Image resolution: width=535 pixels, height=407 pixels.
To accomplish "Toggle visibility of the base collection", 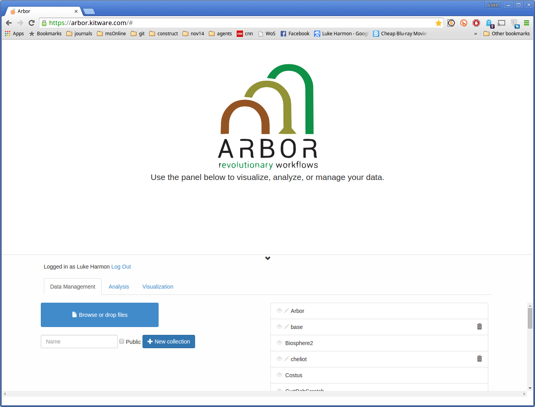I will 279,327.
